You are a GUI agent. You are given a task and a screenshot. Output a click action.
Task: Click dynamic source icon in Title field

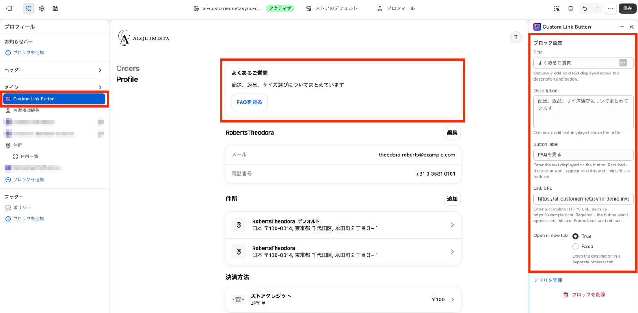click(623, 63)
